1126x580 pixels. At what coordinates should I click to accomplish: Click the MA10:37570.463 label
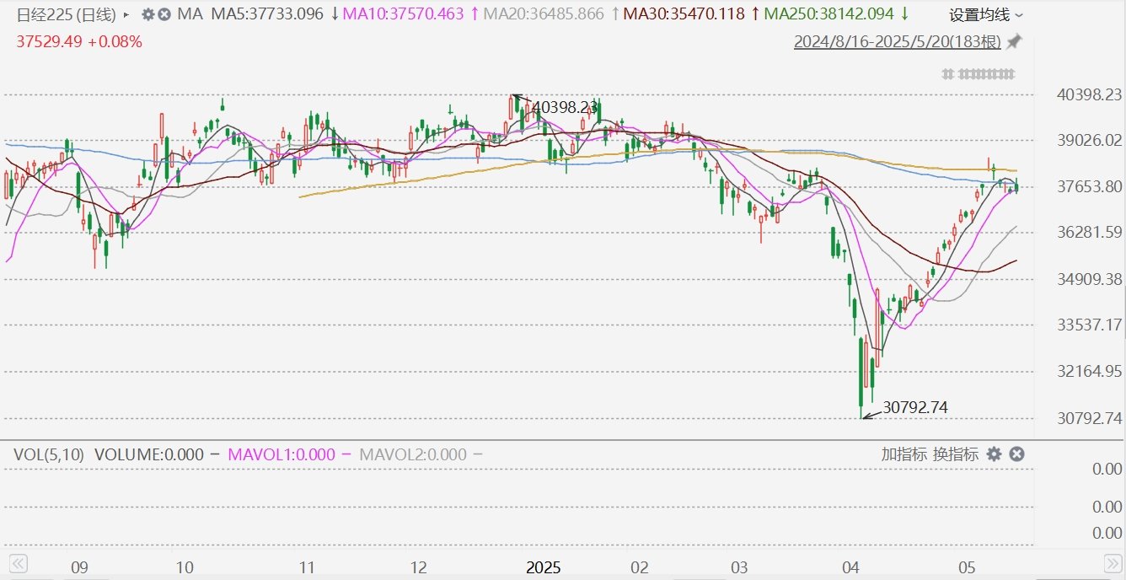point(404,14)
